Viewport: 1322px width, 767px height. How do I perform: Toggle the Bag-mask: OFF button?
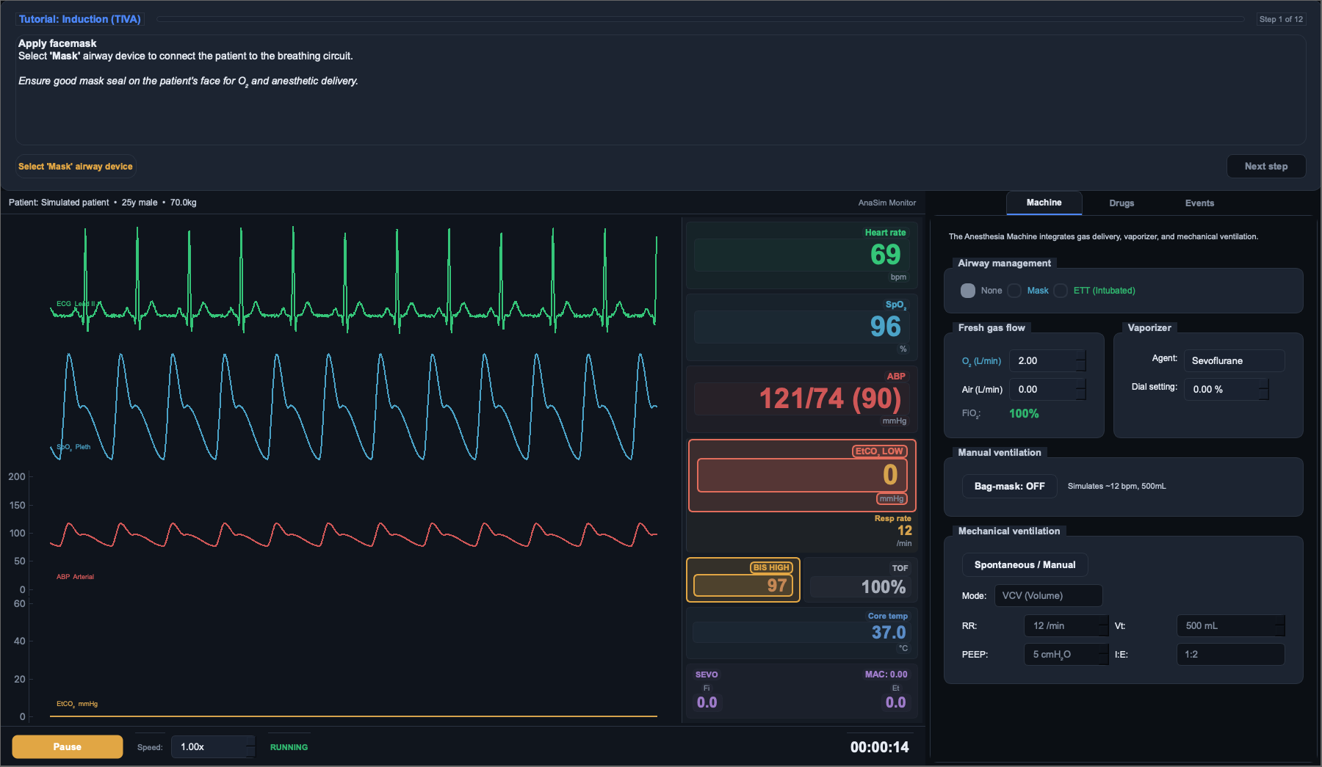coord(1009,486)
